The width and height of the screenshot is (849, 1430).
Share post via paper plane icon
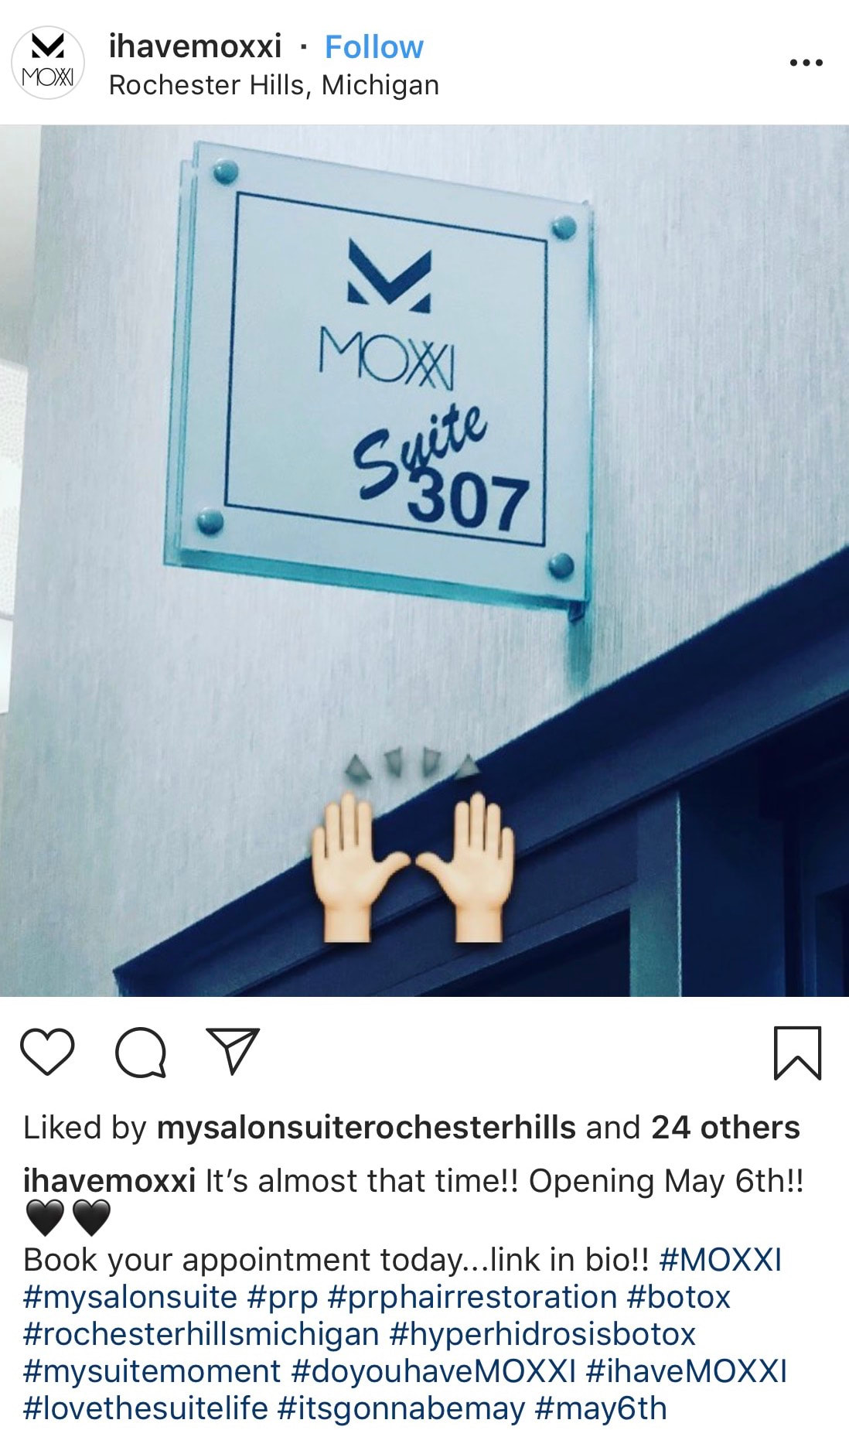(x=232, y=1050)
